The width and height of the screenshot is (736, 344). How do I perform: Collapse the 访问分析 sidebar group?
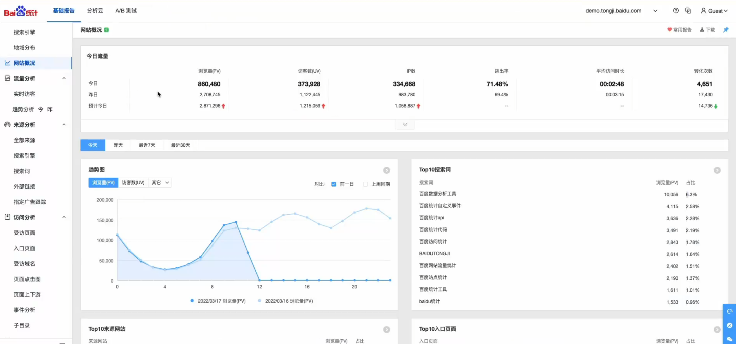click(x=64, y=217)
